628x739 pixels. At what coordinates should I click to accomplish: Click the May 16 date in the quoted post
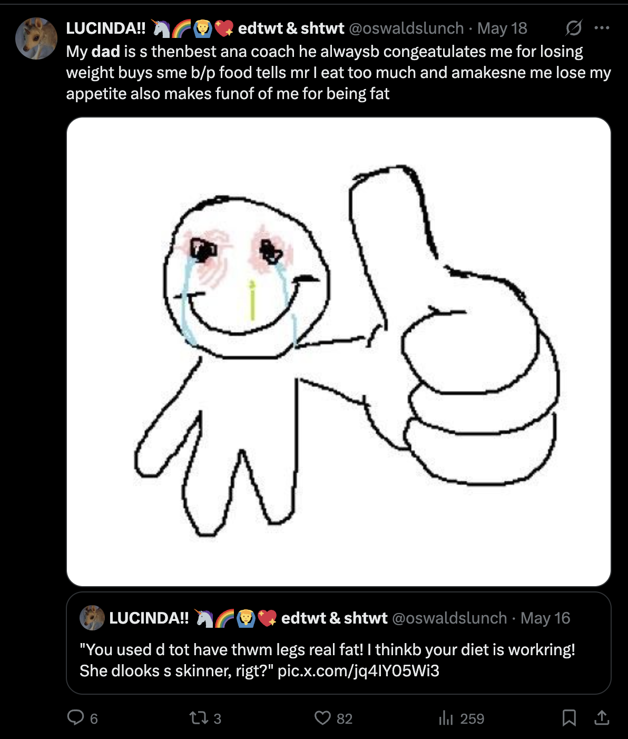[545, 618]
